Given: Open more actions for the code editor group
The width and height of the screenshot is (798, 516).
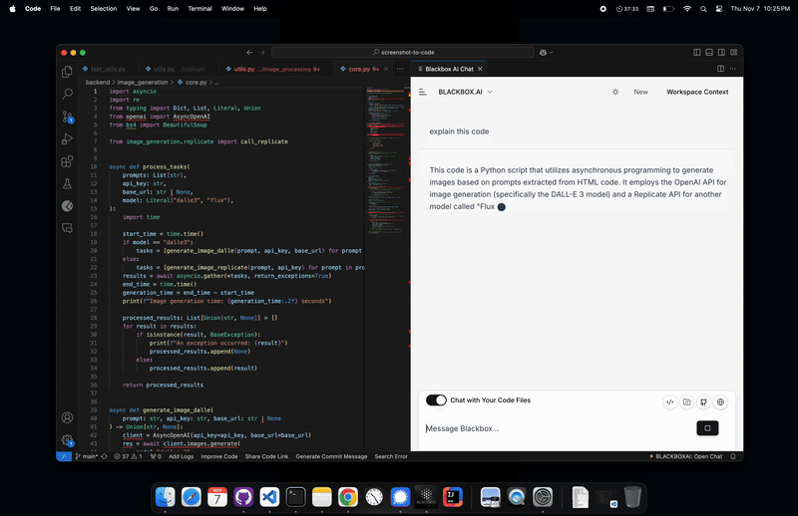Looking at the screenshot, I should (400, 69).
